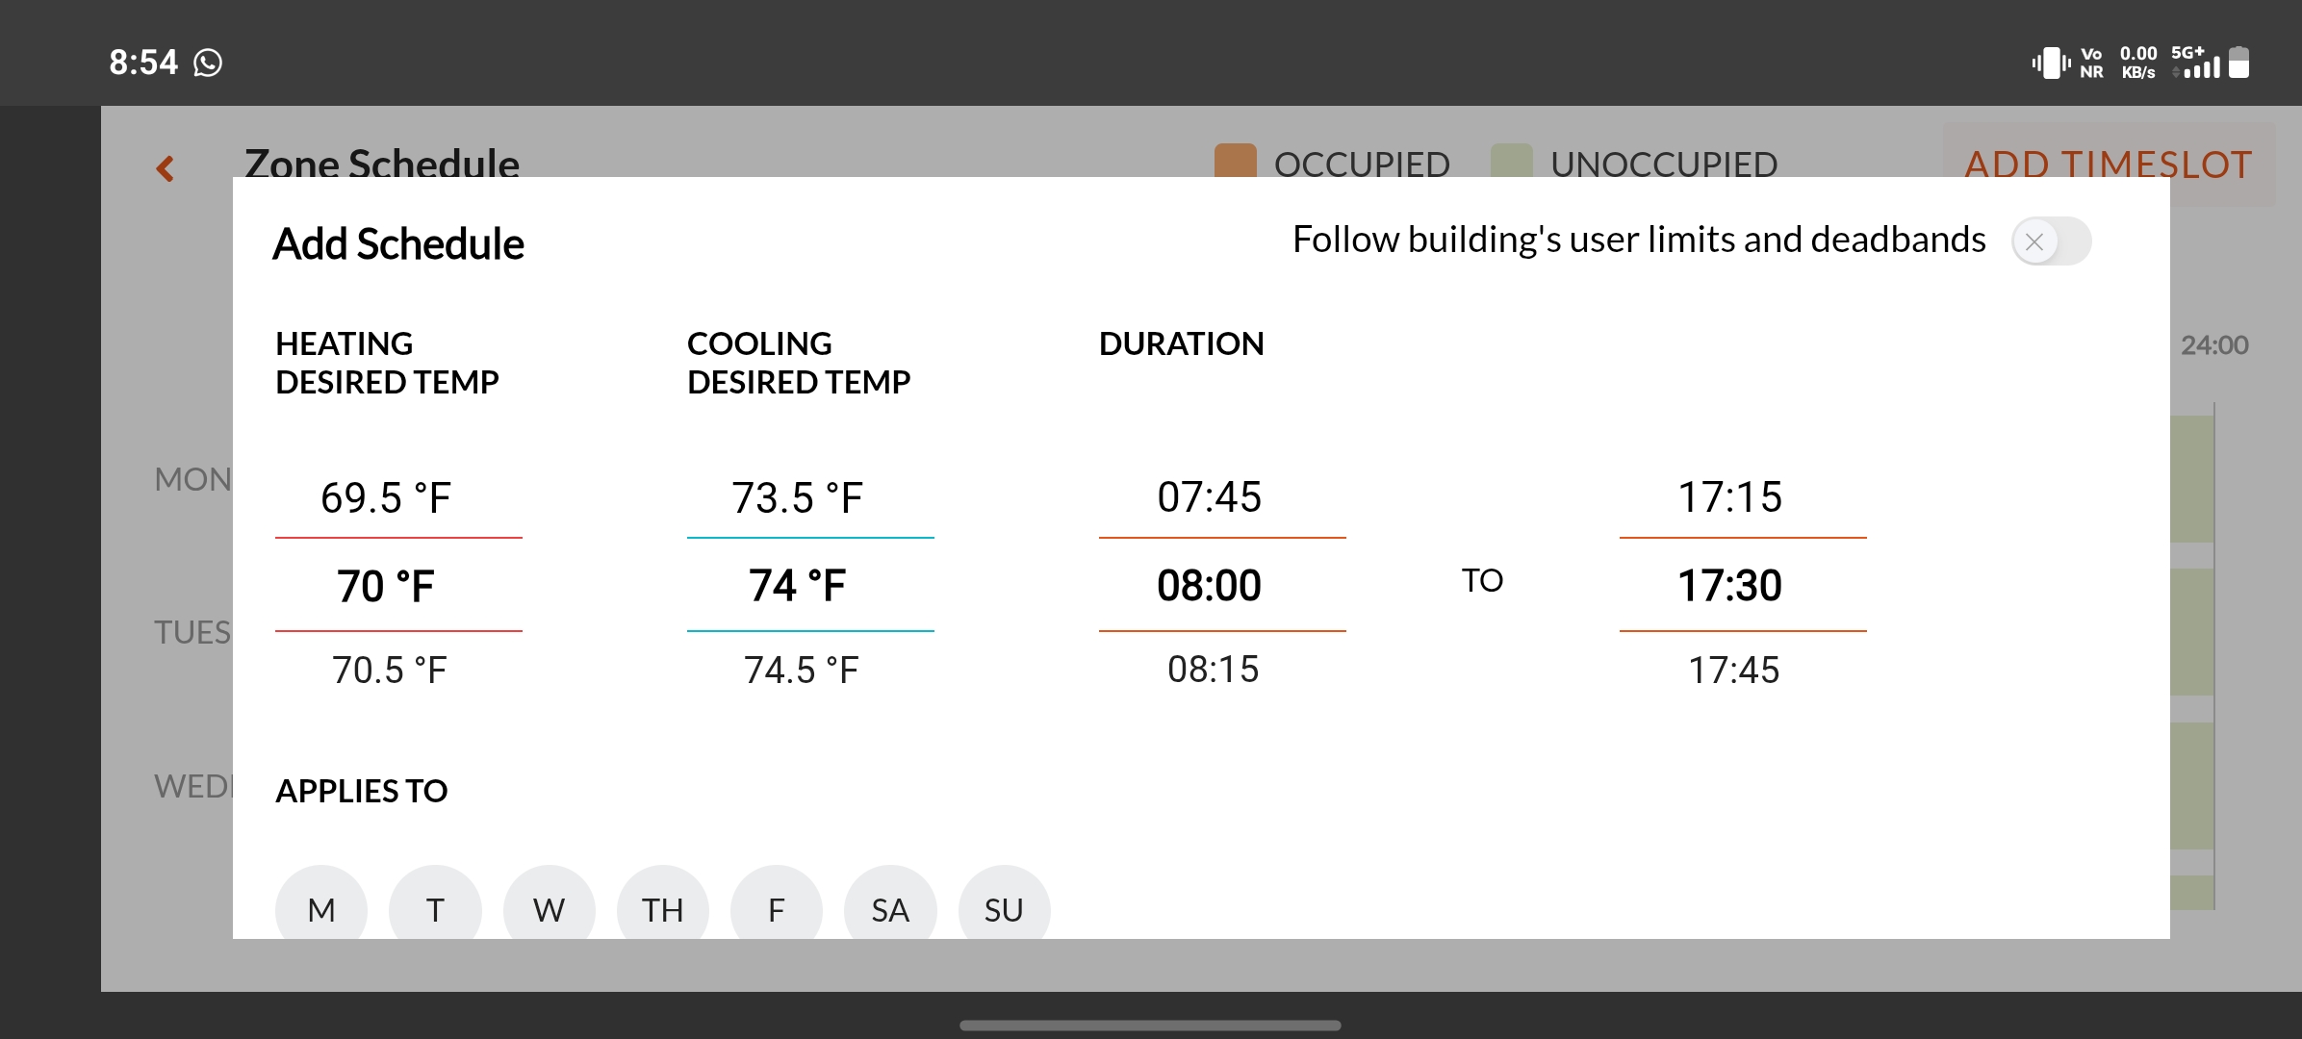Select 69.5 °F heating temperature
Image resolution: width=2302 pixels, height=1039 pixels.
(x=386, y=497)
